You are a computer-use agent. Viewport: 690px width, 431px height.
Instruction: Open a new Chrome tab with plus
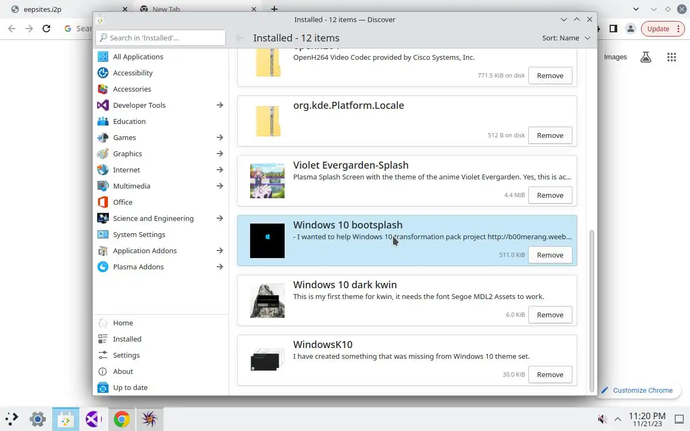(274, 9)
